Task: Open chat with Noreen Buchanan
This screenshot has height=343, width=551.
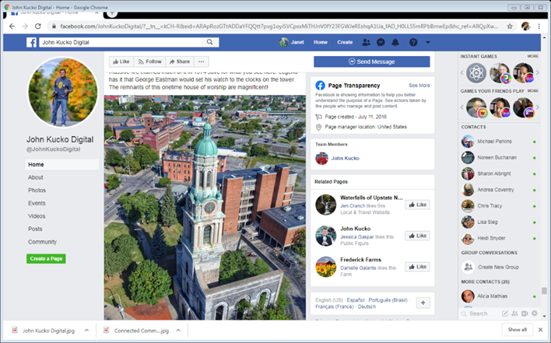Action: point(498,158)
